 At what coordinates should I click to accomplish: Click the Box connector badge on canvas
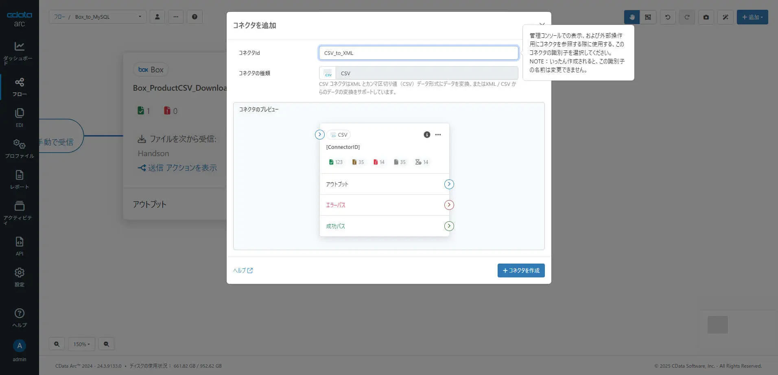click(x=151, y=70)
